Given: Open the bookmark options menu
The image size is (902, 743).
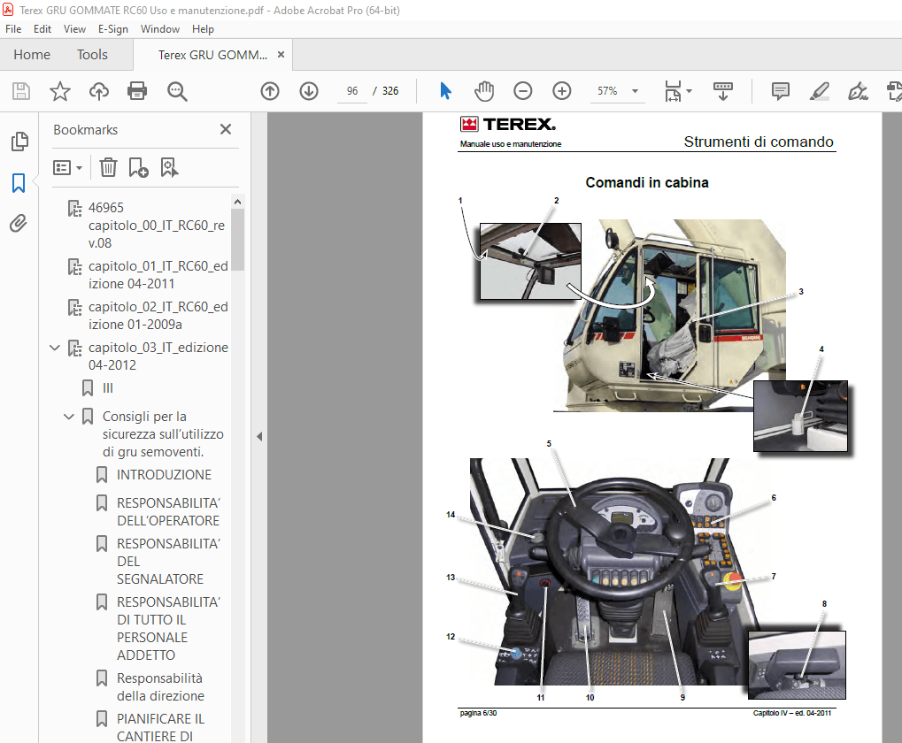Looking at the screenshot, I should pyautogui.click(x=68, y=167).
